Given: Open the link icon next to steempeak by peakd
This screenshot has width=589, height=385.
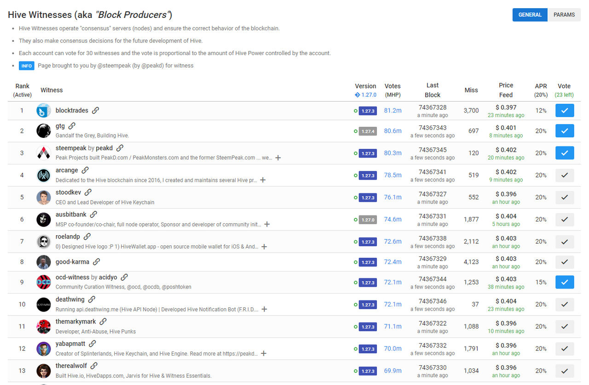Looking at the screenshot, I should (x=120, y=148).
